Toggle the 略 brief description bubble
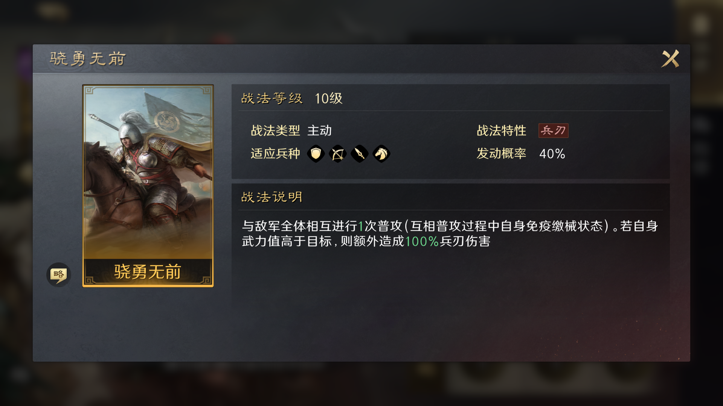Screen dimensions: 723x406 tap(58, 274)
